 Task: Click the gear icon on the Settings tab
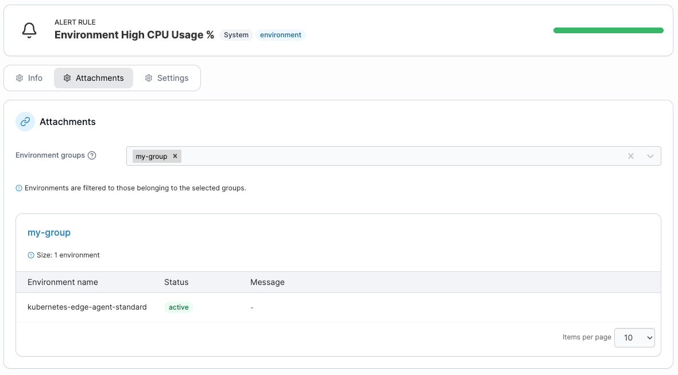(149, 78)
